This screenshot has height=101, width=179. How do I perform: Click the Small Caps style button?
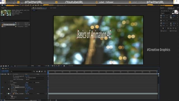point(171,28)
